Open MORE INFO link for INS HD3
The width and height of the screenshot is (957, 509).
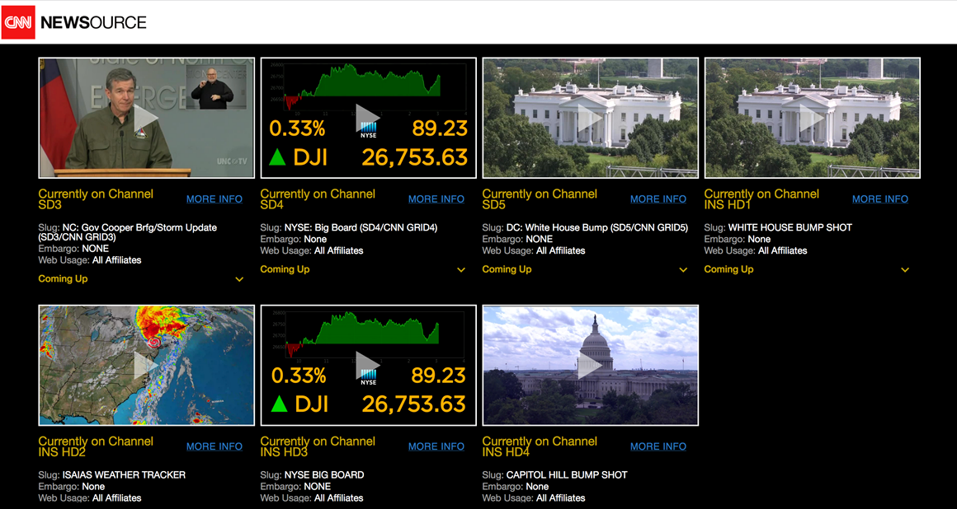(x=436, y=447)
